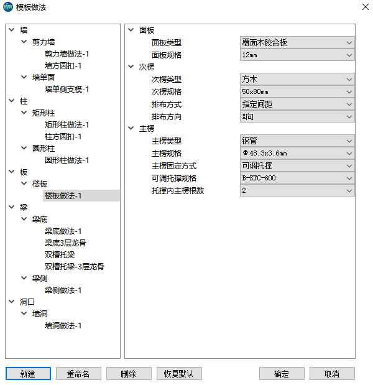Open the 次楞类型 方木 dropdown
373x385 pixels.
pyautogui.click(x=297, y=80)
